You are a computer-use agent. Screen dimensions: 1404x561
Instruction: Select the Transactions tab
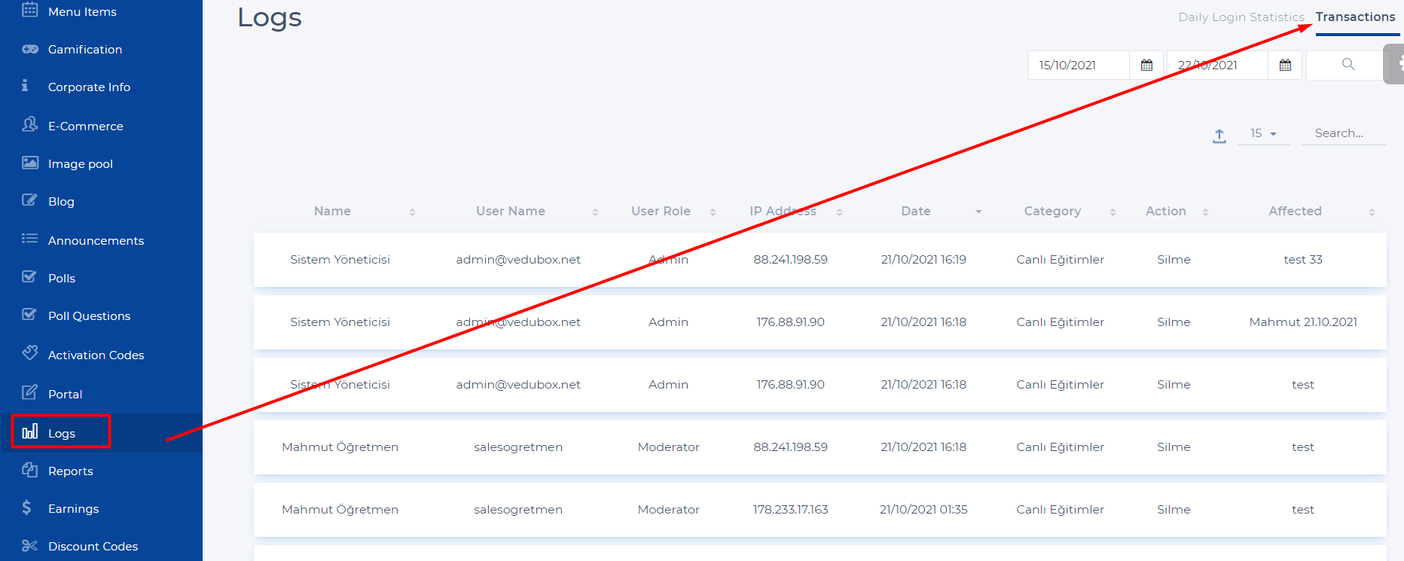coord(1355,17)
